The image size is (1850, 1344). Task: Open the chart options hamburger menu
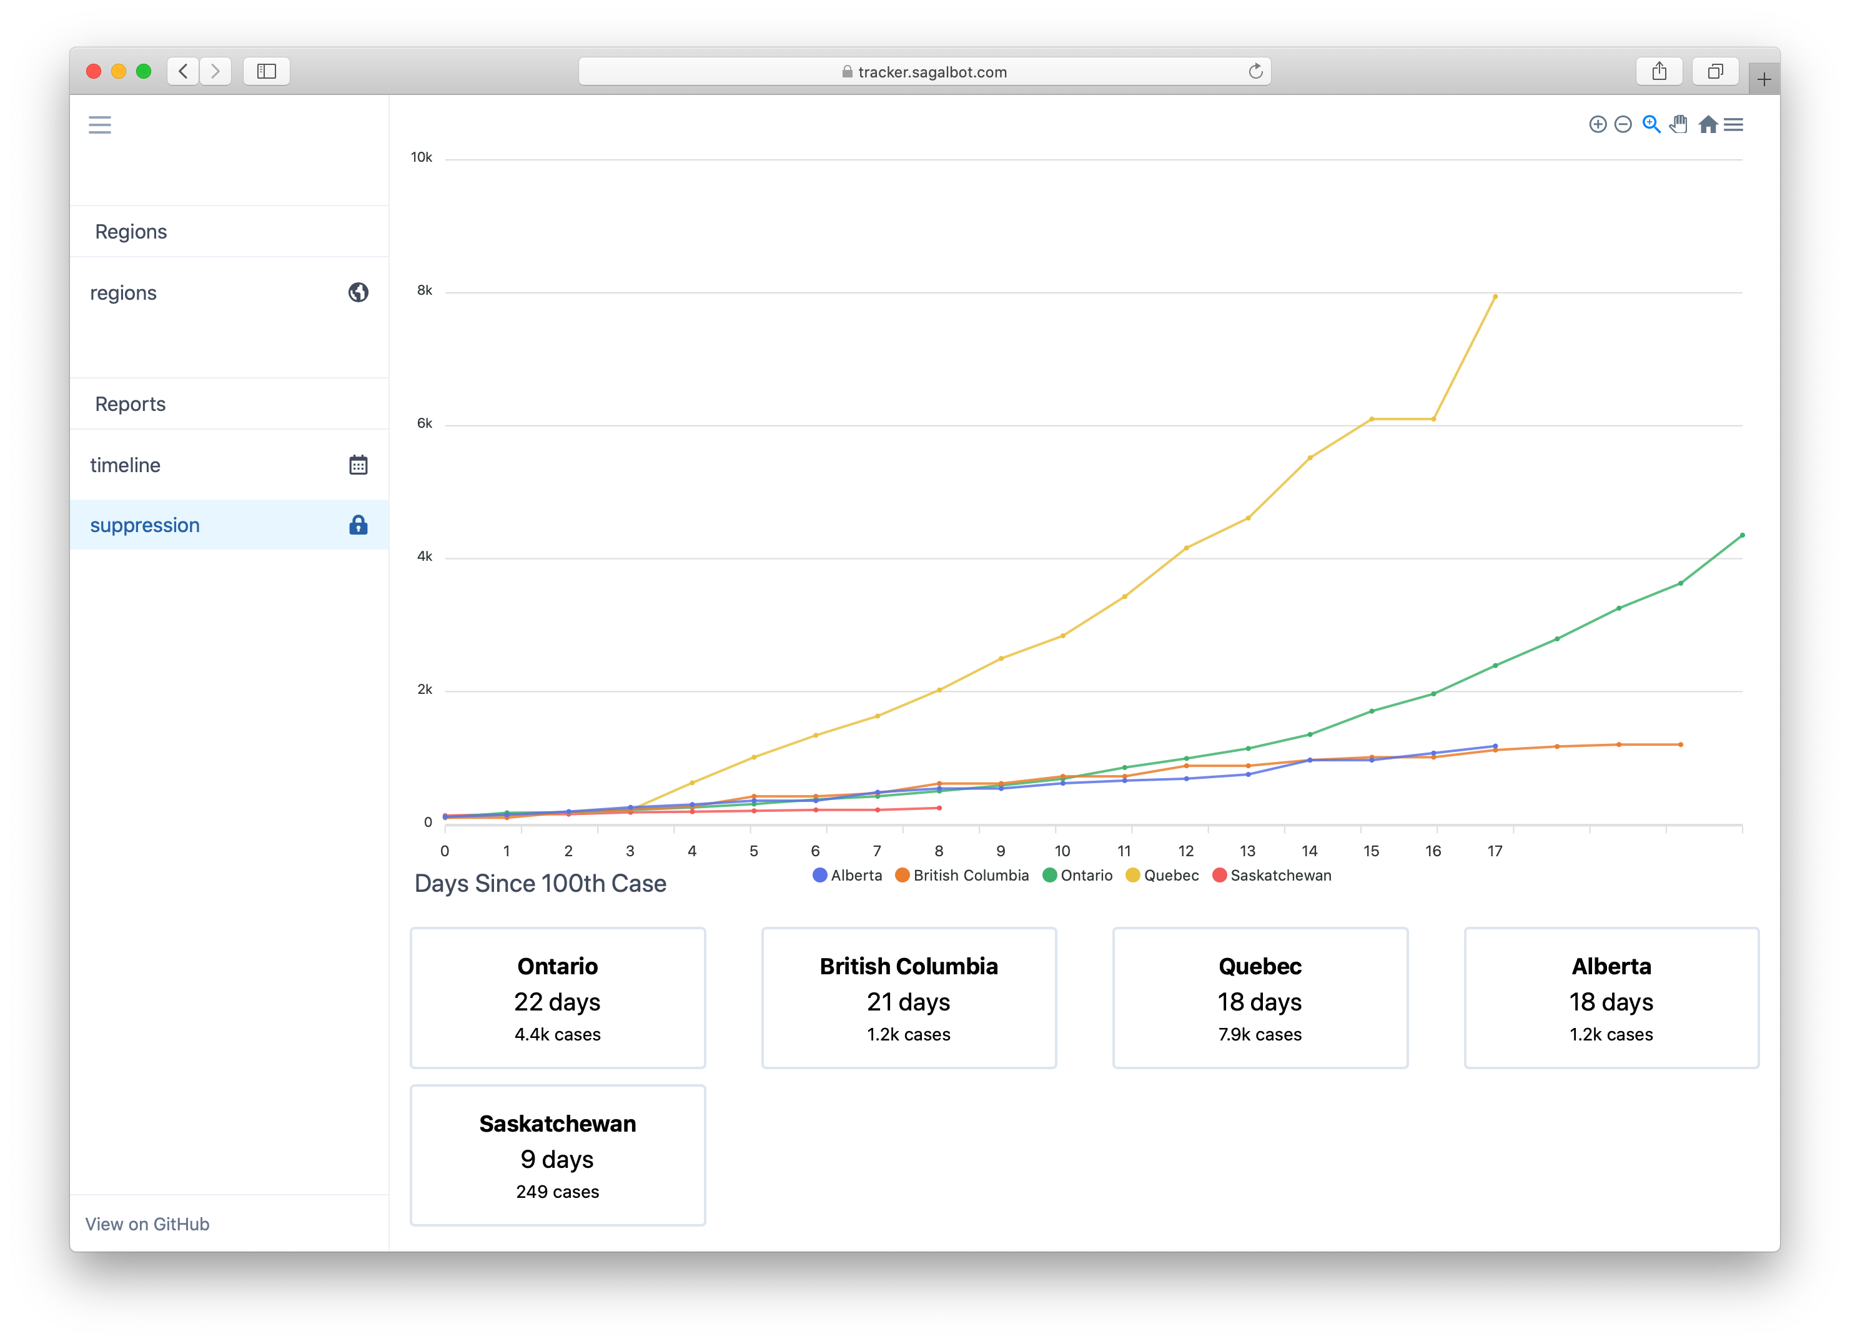pos(1735,124)
